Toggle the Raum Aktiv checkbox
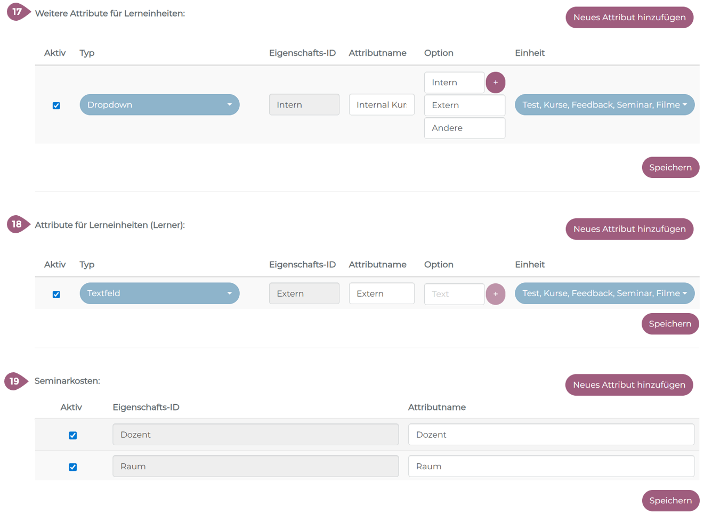704x515 pixels. (x=73, y=467)
